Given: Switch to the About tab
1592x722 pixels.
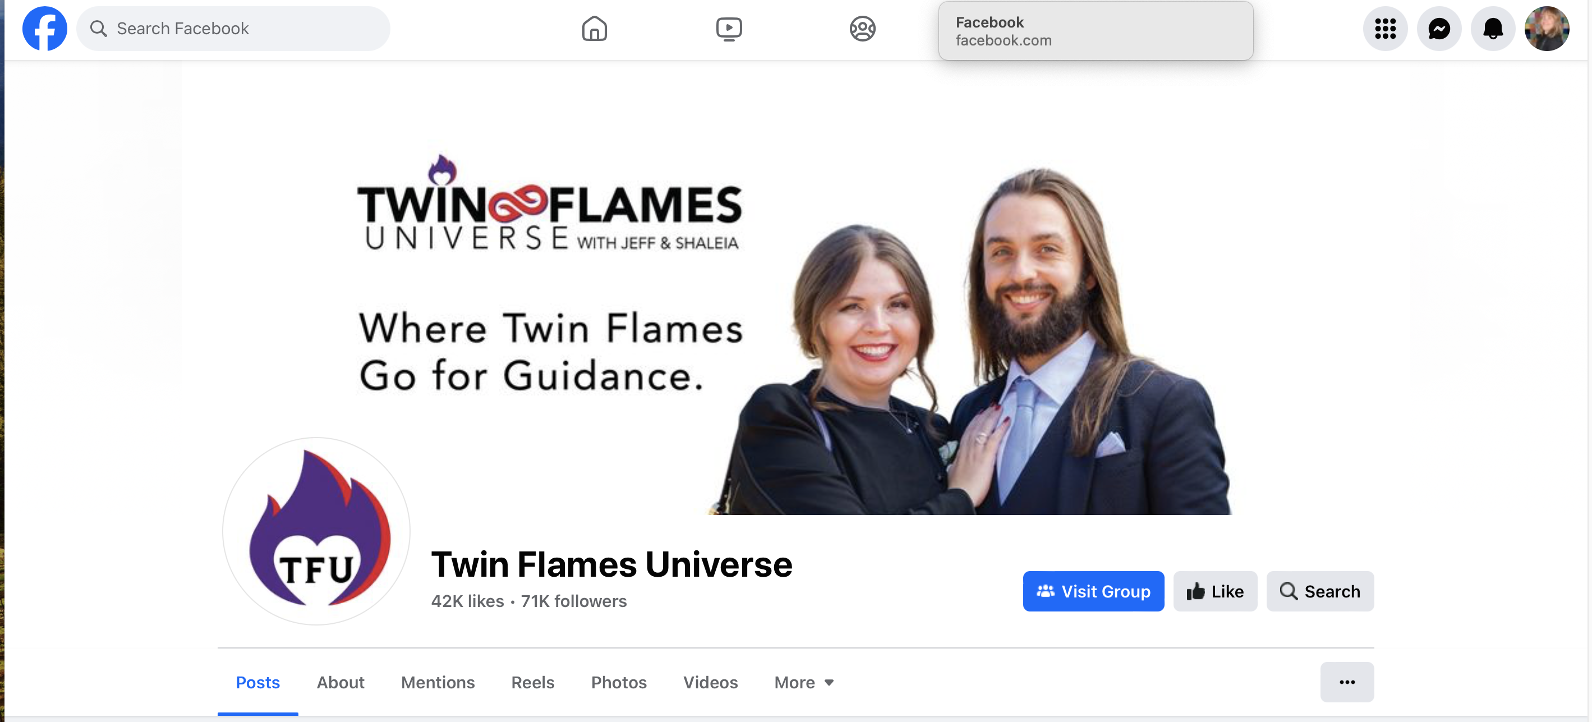Looking at the screenshot, I should (x=341, y=682).
